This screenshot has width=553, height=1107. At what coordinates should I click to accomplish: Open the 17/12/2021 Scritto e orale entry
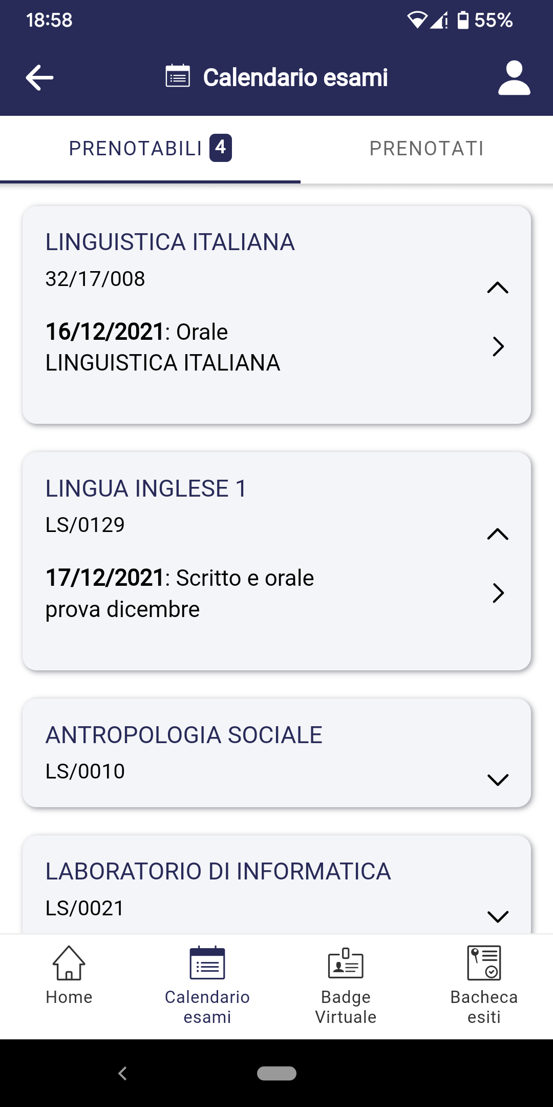(x=276, y=593)
